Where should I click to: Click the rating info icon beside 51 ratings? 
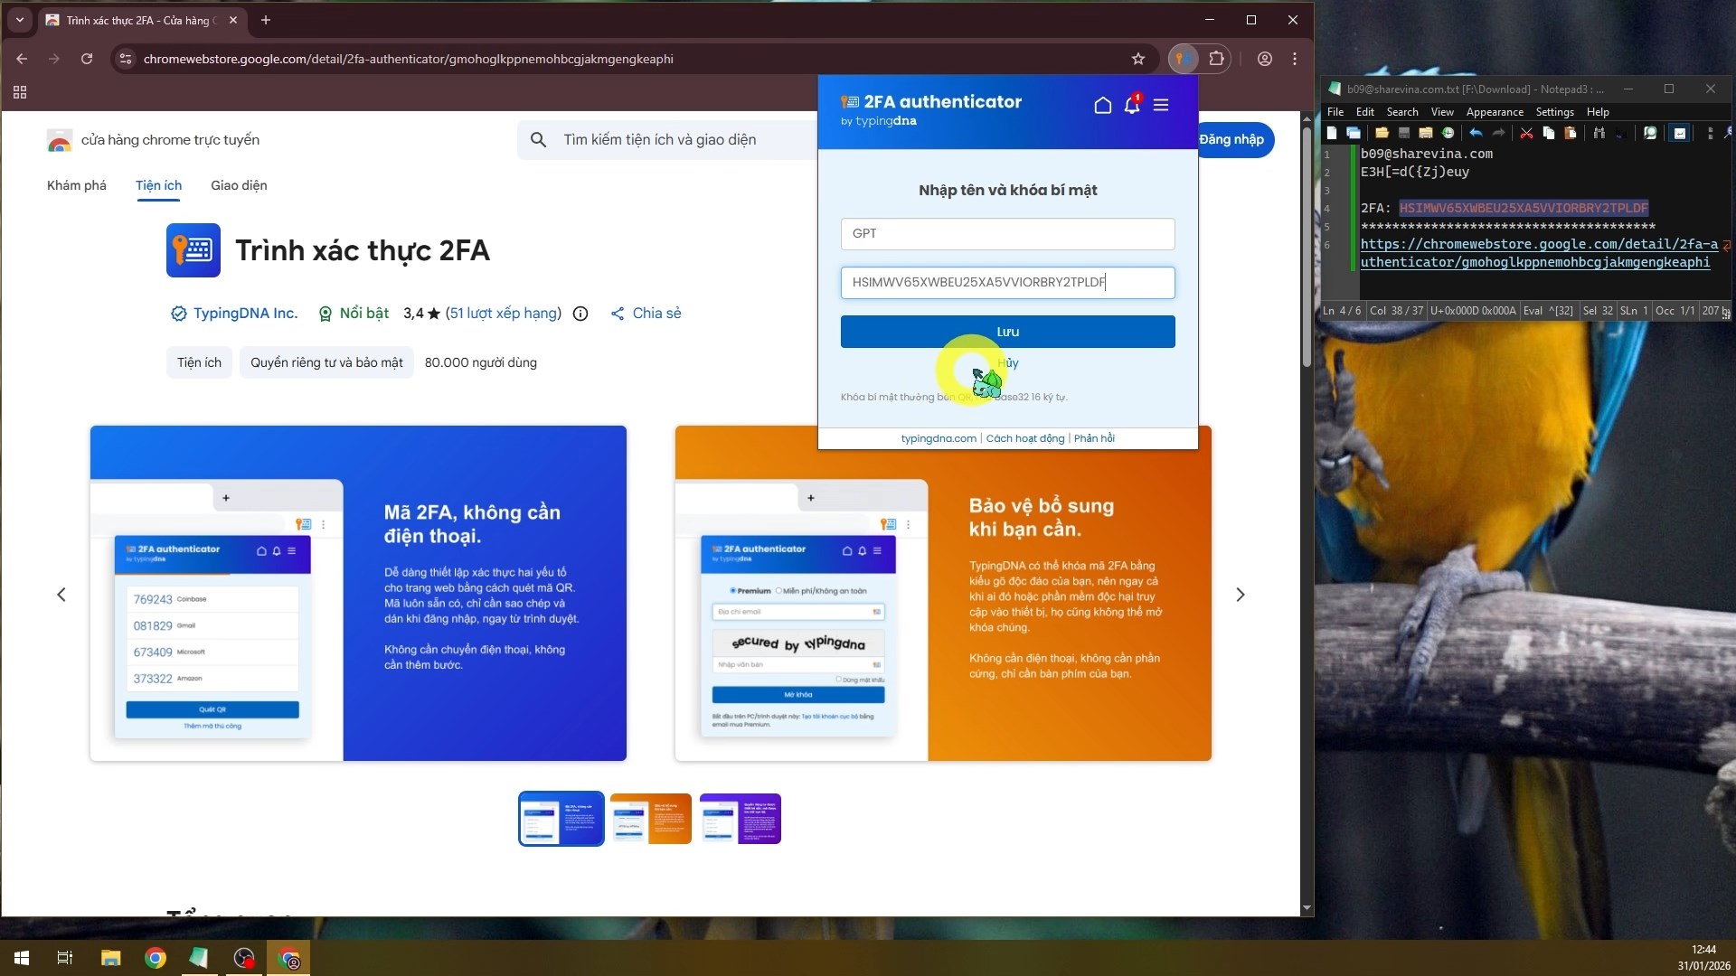tap(580, 314)
